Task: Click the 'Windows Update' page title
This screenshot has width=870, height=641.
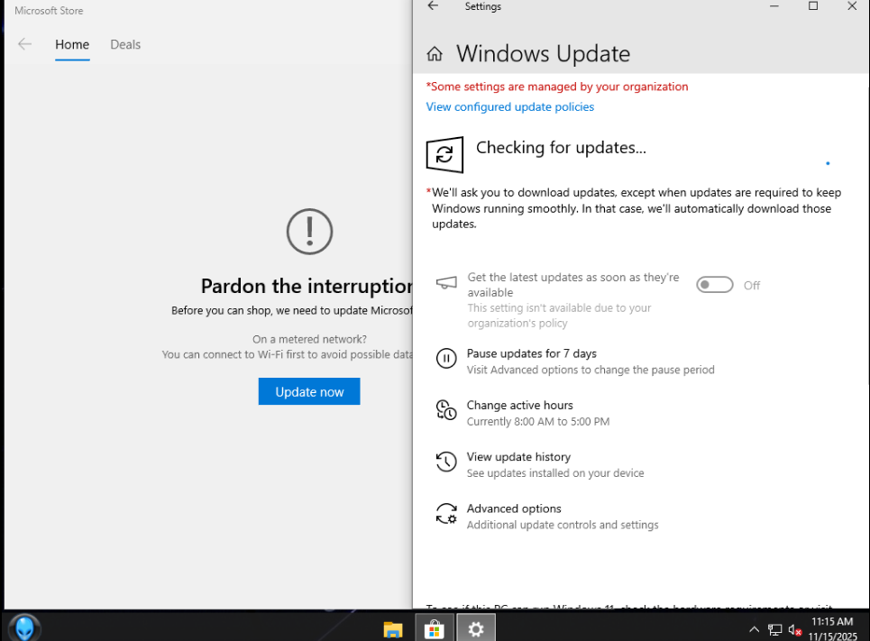Action: (544, 54)
